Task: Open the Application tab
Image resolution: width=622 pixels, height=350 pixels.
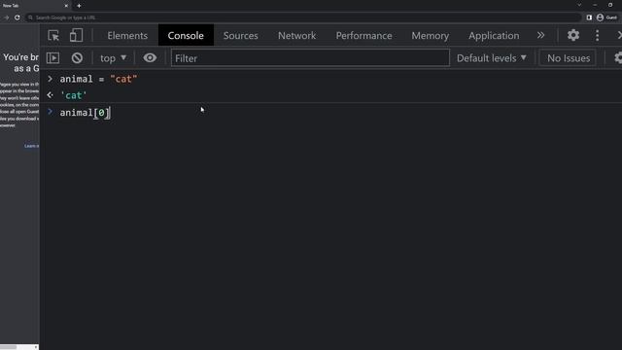Action: click(494, 35)
